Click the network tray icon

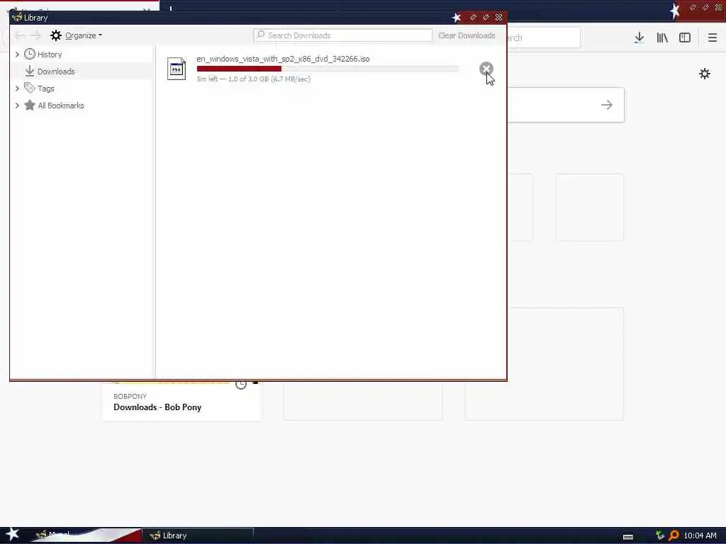pyautogui.click(x=660, y=535)
